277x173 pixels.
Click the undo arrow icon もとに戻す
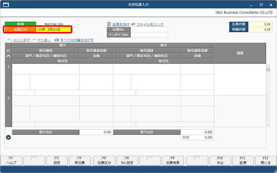point(10,40)
